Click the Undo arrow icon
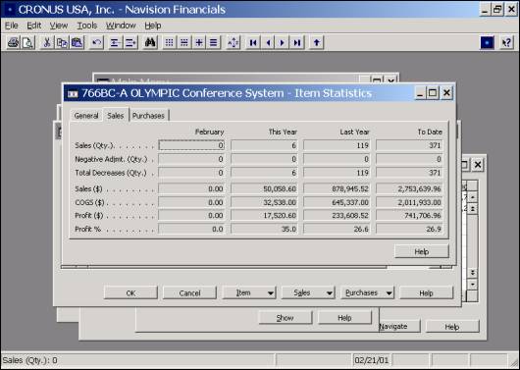This screenshot has width=520, height=370. point(96,43)
